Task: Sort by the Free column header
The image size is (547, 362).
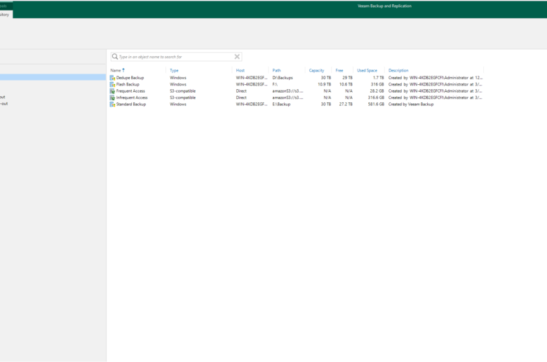Action: point(339,71)
